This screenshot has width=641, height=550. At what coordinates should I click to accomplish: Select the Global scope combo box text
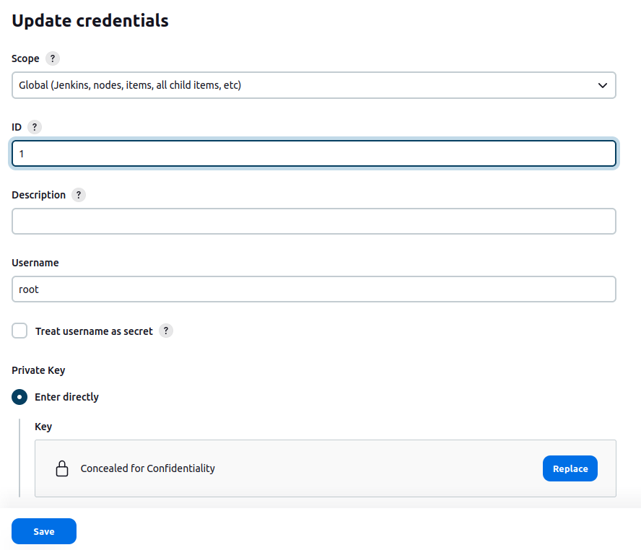click(130, 85)
